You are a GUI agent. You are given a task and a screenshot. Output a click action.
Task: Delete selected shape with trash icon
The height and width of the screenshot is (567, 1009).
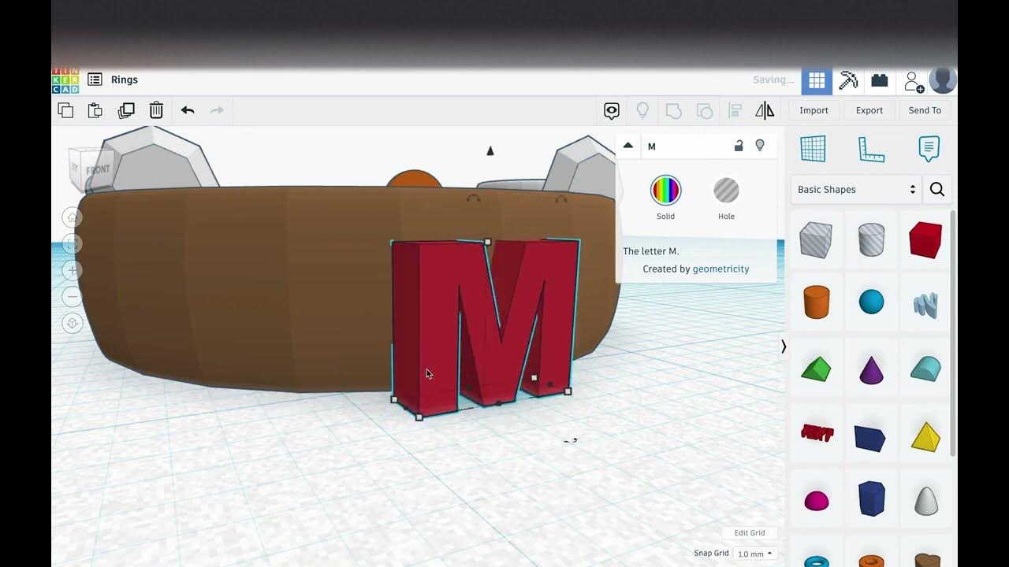156,110
